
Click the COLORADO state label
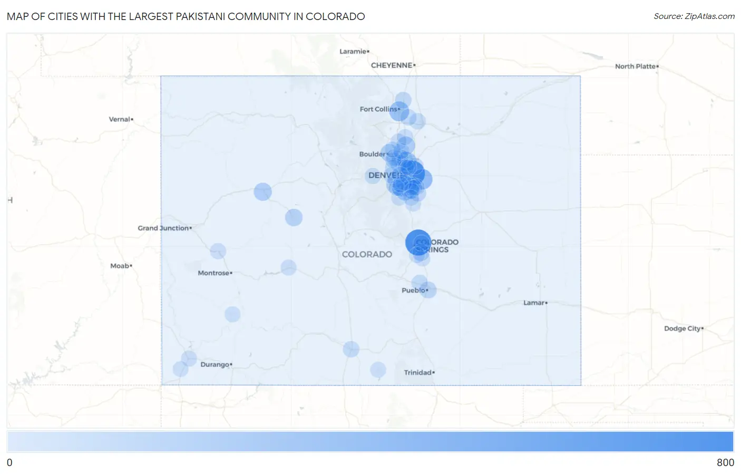point(367,254)
